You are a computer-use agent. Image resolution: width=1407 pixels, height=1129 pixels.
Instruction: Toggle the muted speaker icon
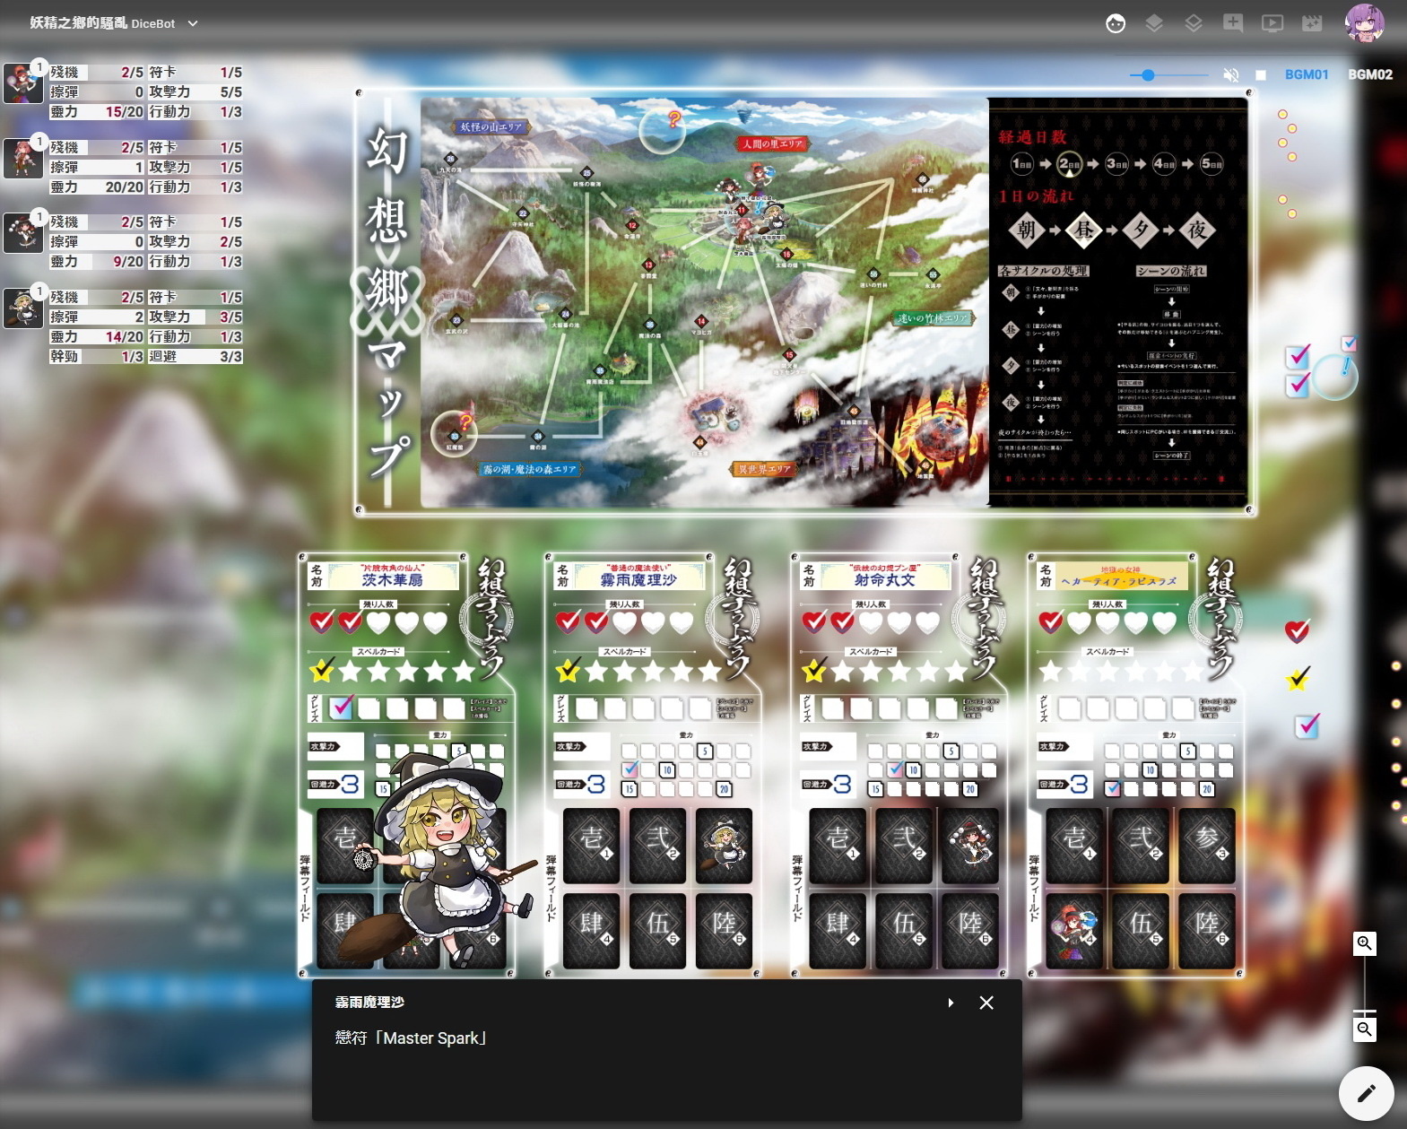(x=1230, y=75)
